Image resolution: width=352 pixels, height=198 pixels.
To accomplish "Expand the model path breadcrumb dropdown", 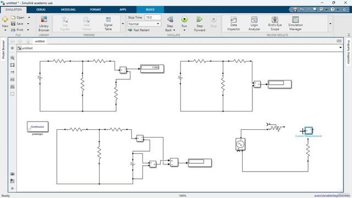I will [340, 48].
